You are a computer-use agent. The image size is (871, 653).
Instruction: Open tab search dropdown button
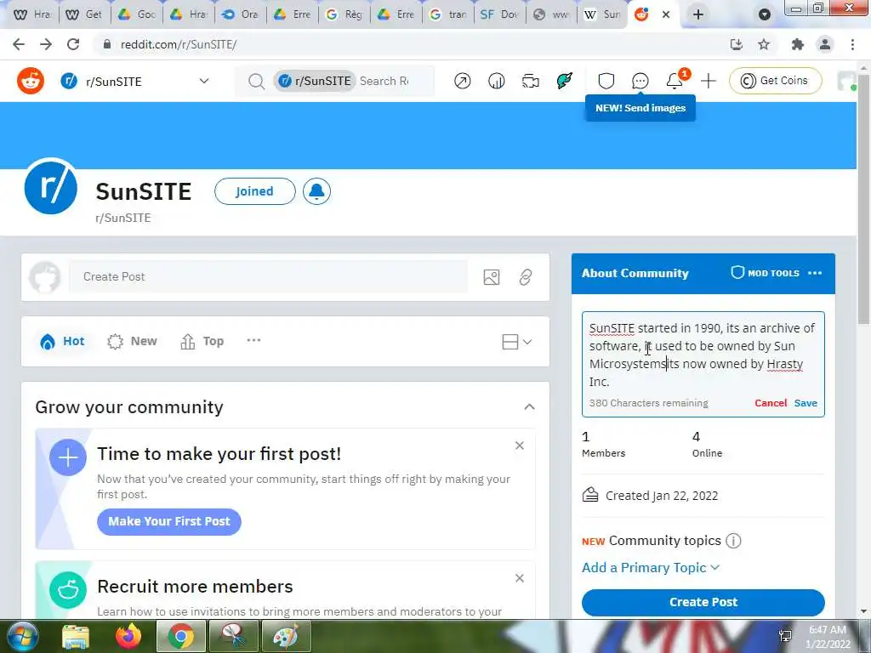[765, 14]
